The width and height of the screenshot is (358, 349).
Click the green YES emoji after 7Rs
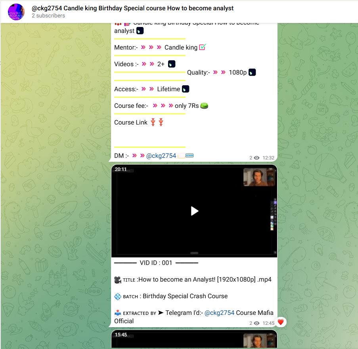click(204, 105)
